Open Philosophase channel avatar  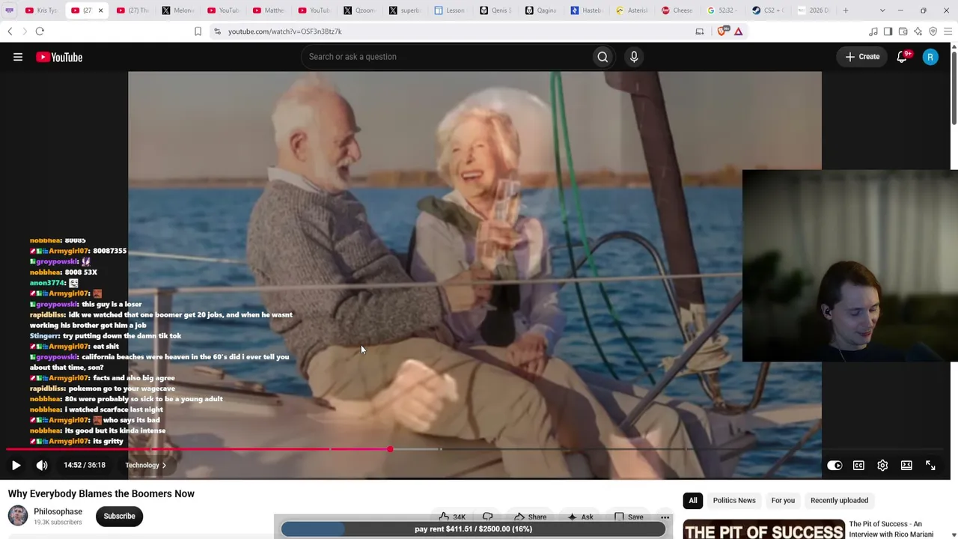[x=18, y=516]
